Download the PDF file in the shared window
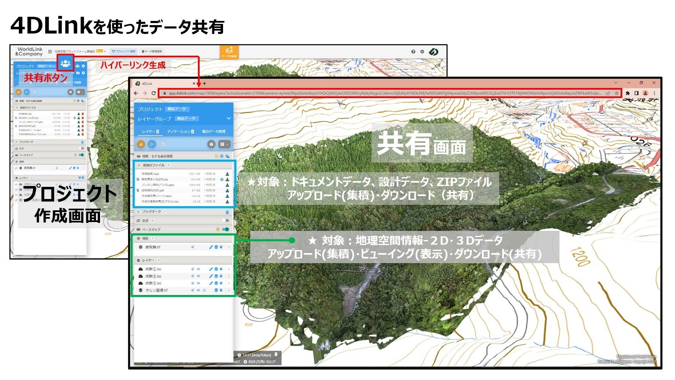 tap(227, 190)
